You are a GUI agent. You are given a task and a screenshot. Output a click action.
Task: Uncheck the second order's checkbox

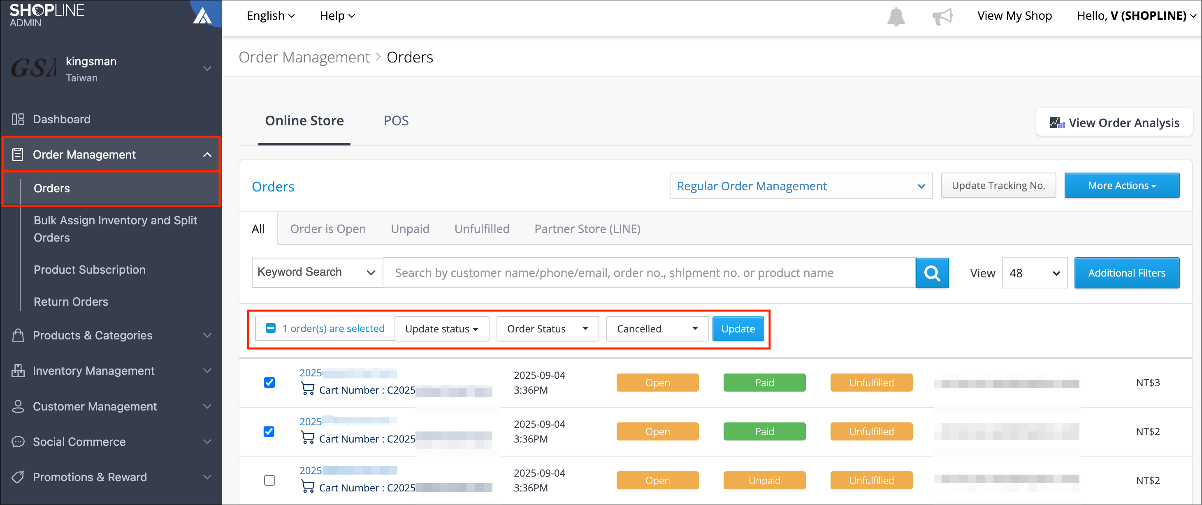coord(269,431)
